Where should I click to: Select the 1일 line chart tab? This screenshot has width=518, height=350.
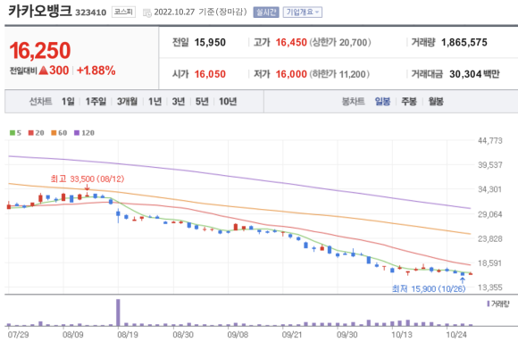(68, 102)
